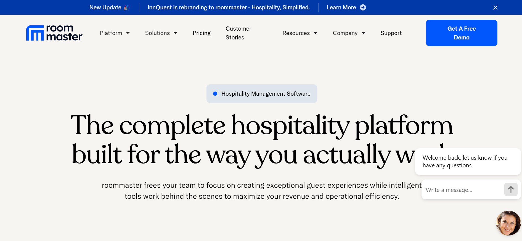522x241 pixels.
Task: Click the innQuest rebranding announcement text
Action: [x=229, y=7]
